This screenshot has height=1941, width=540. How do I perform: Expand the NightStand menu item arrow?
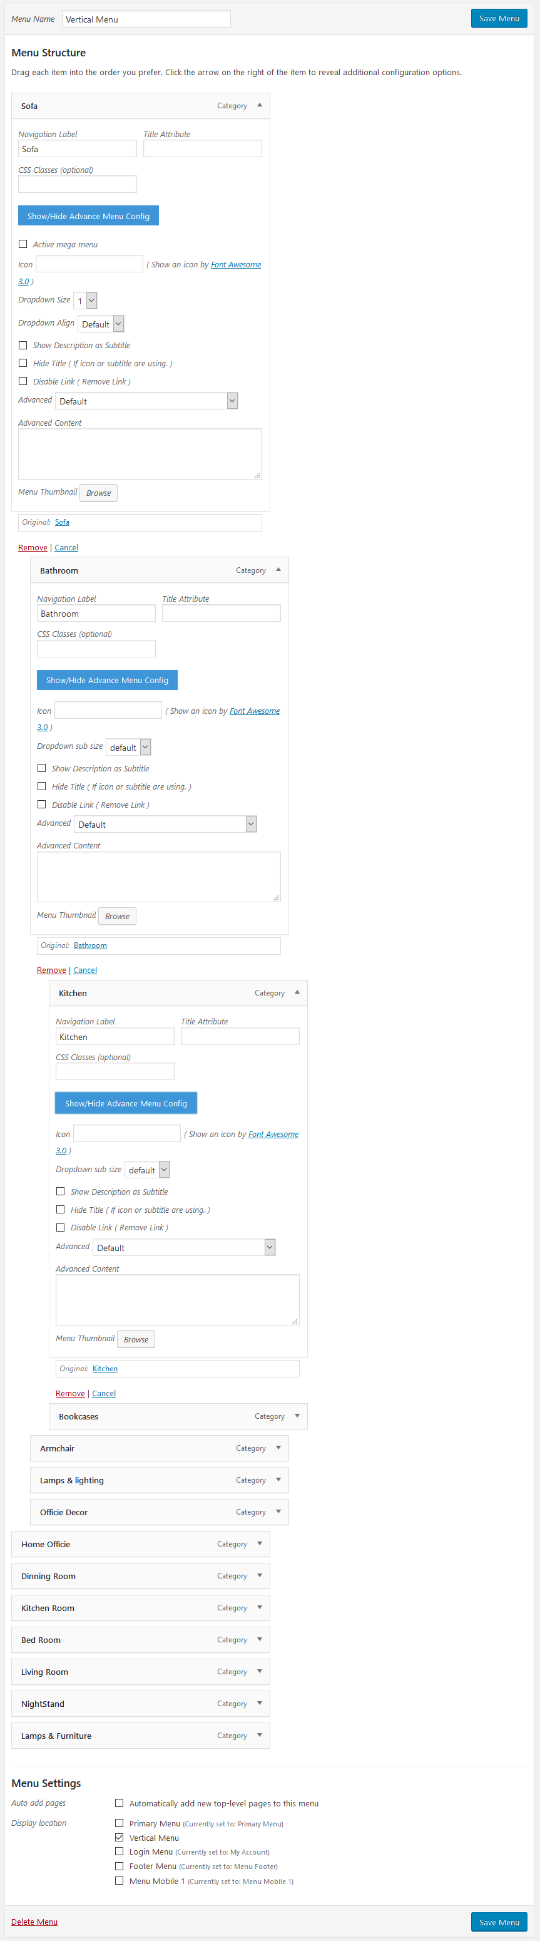point(260,1703)
